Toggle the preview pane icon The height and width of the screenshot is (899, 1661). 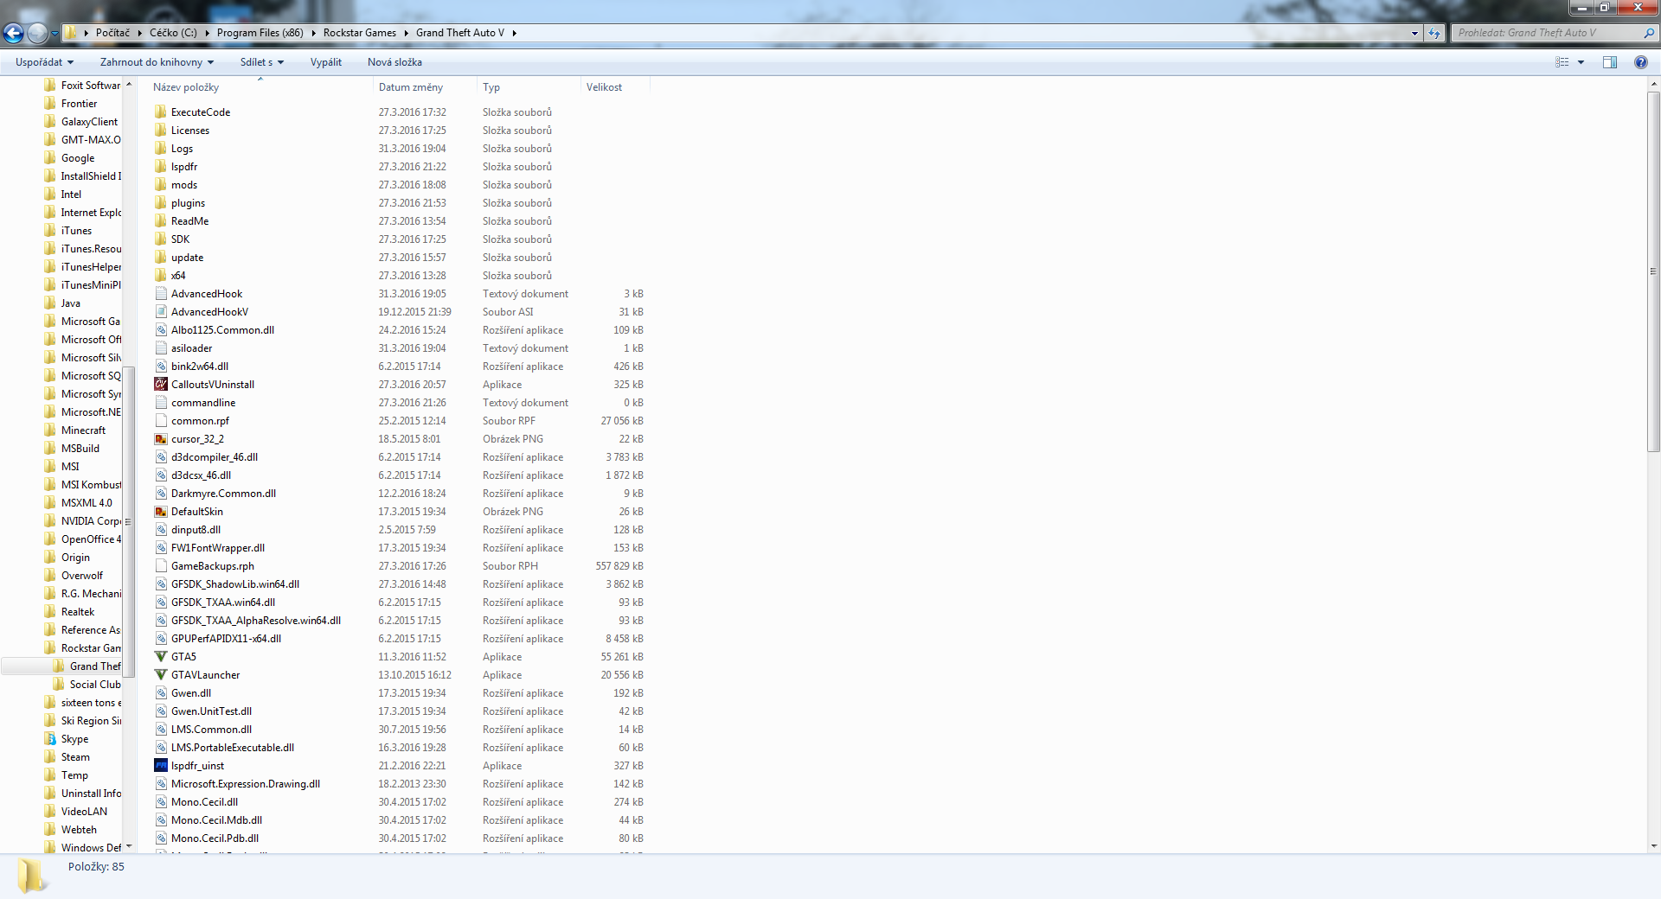point(1610,62)
